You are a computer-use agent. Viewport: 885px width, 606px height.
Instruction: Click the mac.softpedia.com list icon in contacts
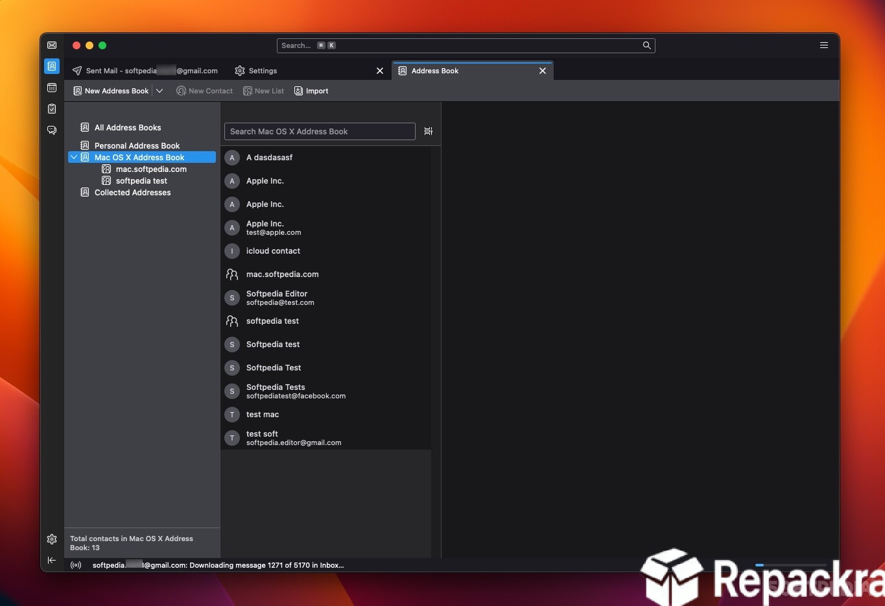(232, 274)
